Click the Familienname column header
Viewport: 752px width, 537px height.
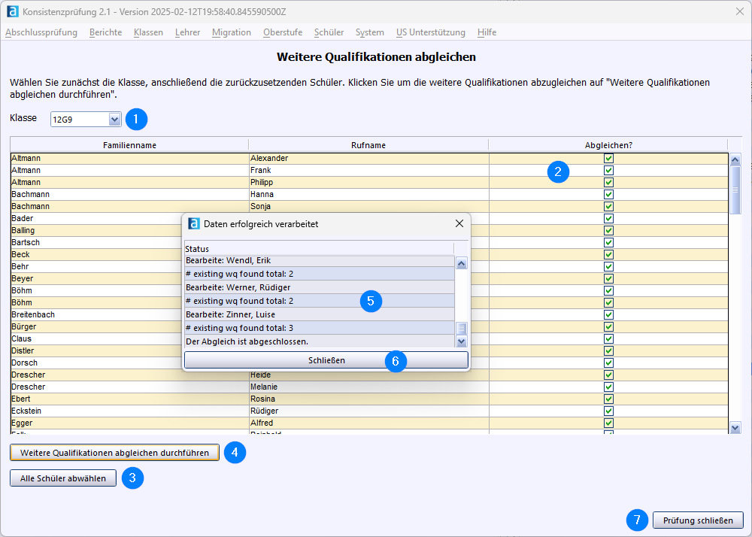coord(129,145)
